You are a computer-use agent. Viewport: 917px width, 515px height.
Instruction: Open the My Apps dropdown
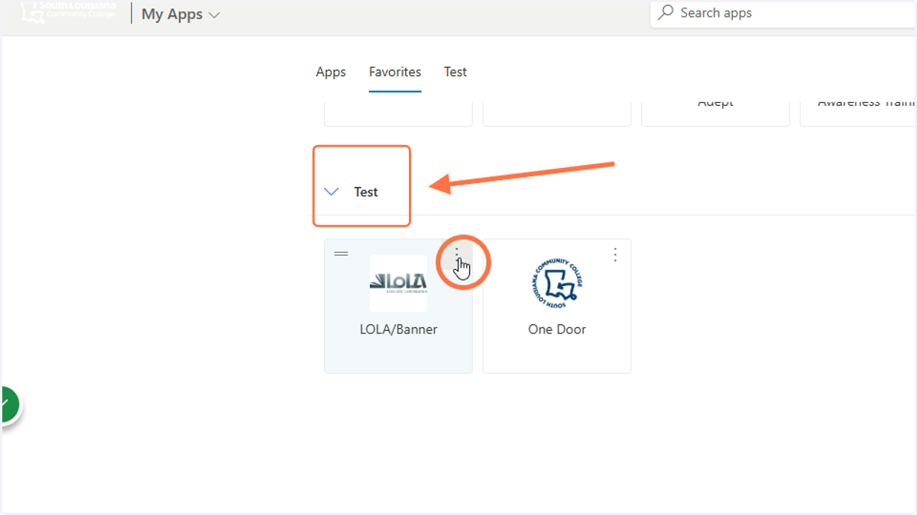tap(180, 14)
